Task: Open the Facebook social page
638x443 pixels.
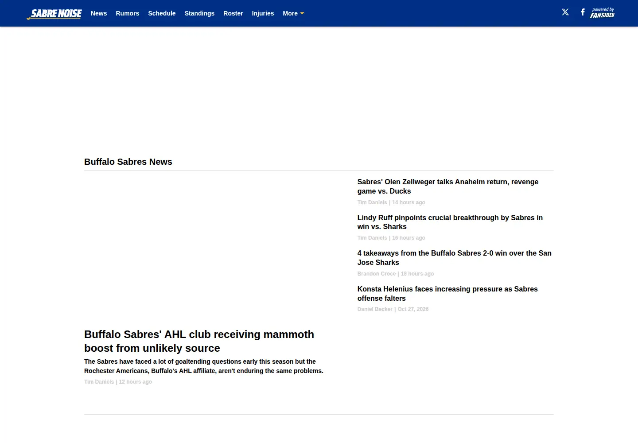Action: click(x=583, y=12)
